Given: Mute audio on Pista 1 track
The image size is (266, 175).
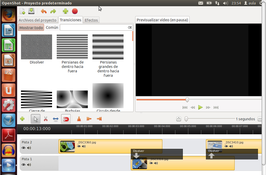Looking at the screenshot, I should point(29,165).
